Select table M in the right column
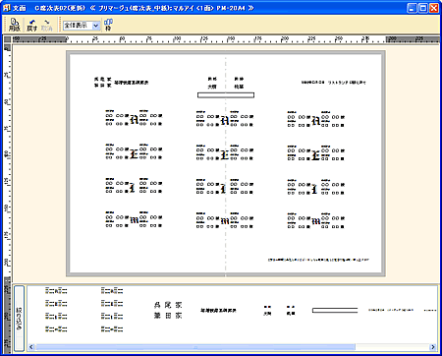This screenshot has height=356, width=442. coord(315,220)
